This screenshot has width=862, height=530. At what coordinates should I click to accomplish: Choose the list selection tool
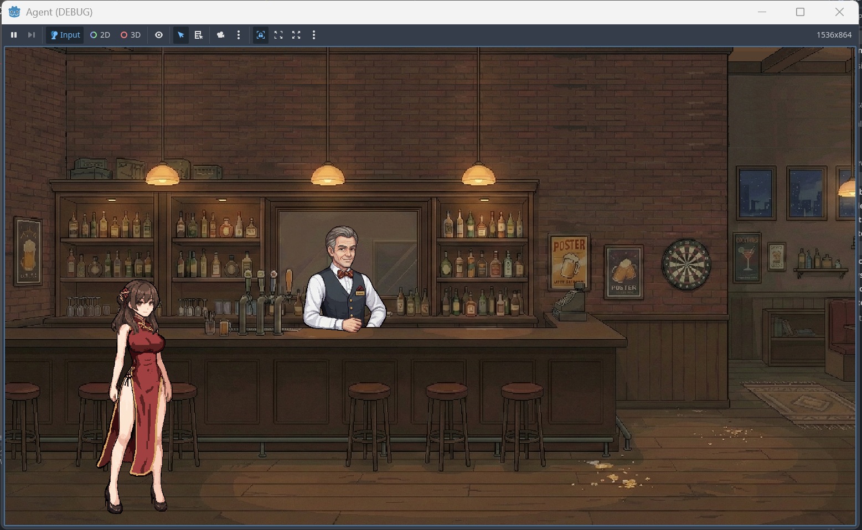pyautogui.click(x=199, y=35)
